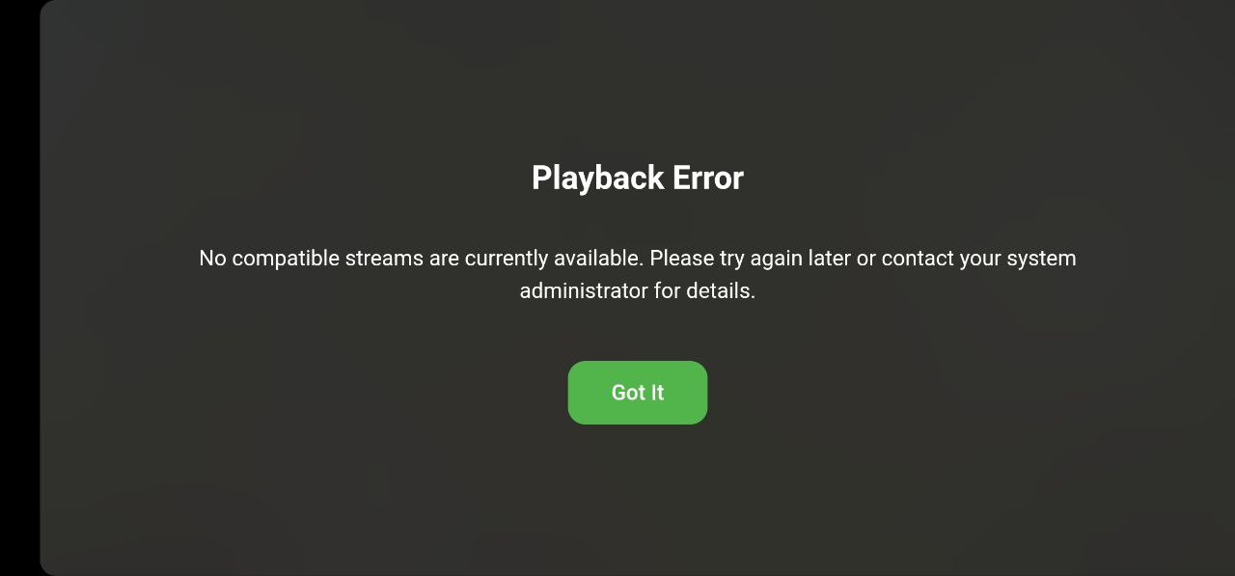
Task: Acknowledge the error with Got It
Action: (637, 393)
